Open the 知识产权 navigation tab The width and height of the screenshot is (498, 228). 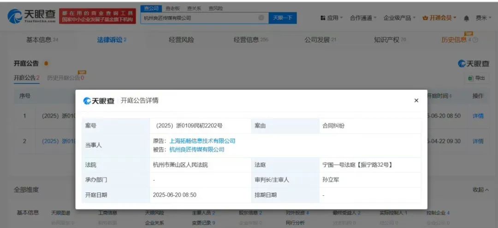390,40
